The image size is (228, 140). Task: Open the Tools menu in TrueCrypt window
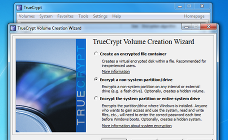(x=83, y=16)
